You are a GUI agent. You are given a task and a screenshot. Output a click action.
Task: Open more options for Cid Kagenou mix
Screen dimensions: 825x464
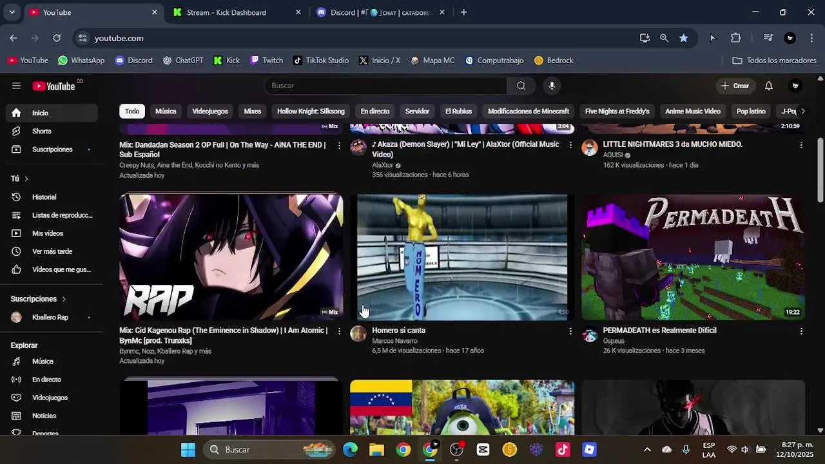(339, 331)
